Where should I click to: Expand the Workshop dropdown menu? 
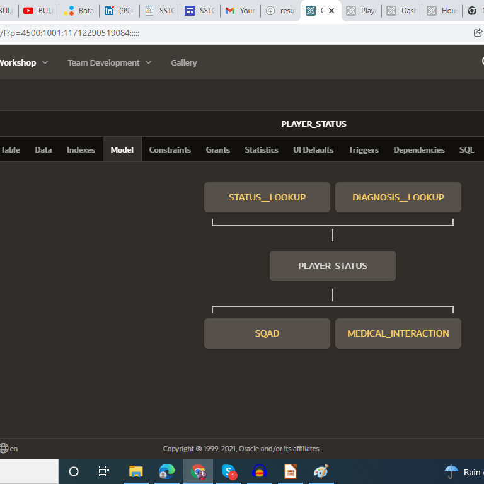pos(24,62)
